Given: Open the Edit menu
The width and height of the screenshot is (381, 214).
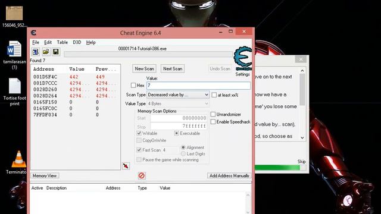Looking at the screenshot, I should tap(48, 42).
